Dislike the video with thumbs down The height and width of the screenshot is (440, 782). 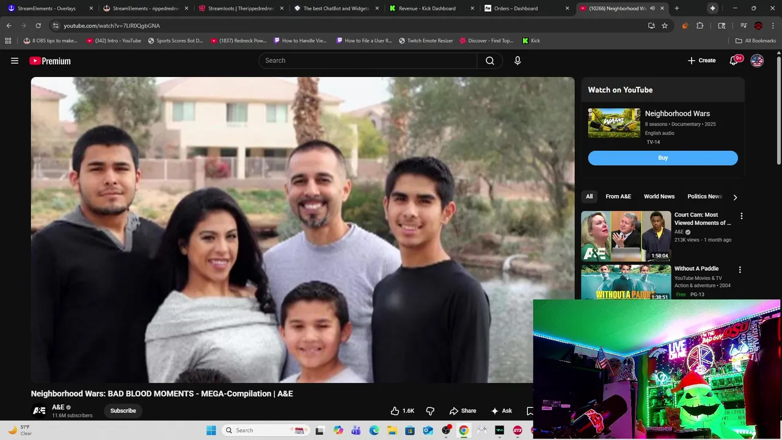430,411
